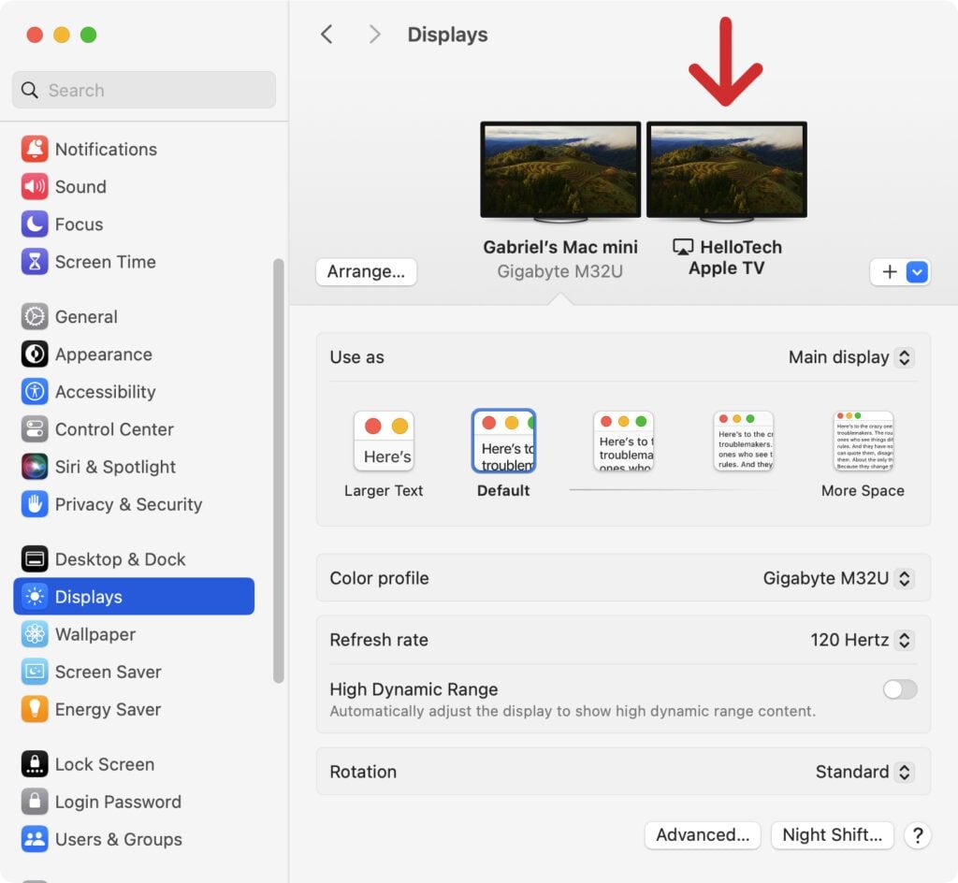Click the Login Password lock icon

(x=35, y=802)
